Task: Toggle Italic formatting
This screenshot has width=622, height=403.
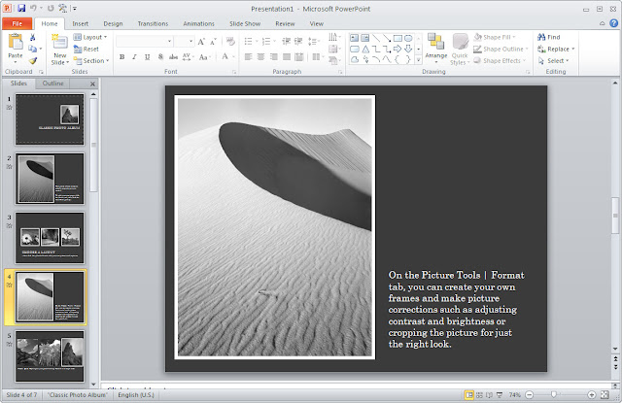Action: pyautogui.click(x=134, y=57)
